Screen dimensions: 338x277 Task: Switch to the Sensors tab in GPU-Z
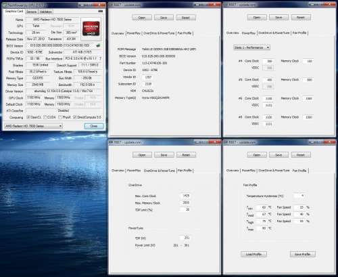(x=31, y=12)
